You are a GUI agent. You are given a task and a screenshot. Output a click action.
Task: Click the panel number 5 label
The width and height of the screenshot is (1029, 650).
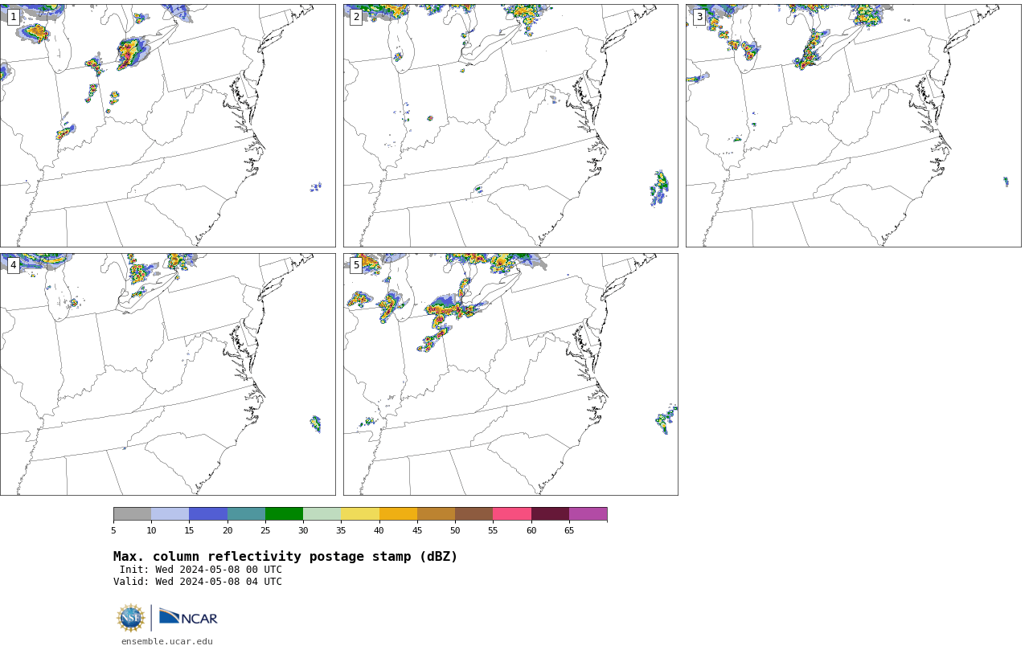356,265
